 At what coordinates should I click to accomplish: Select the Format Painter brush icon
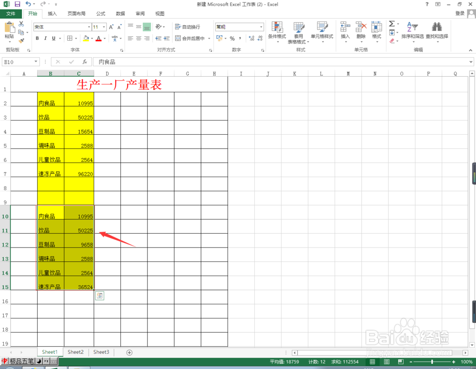[x=21, y=40]
